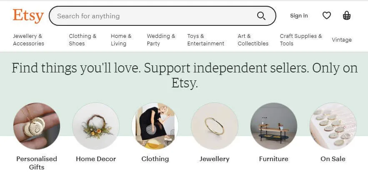Open the shopping basket icon
This screenshot has height=184, width=368.
coord(347,16)
